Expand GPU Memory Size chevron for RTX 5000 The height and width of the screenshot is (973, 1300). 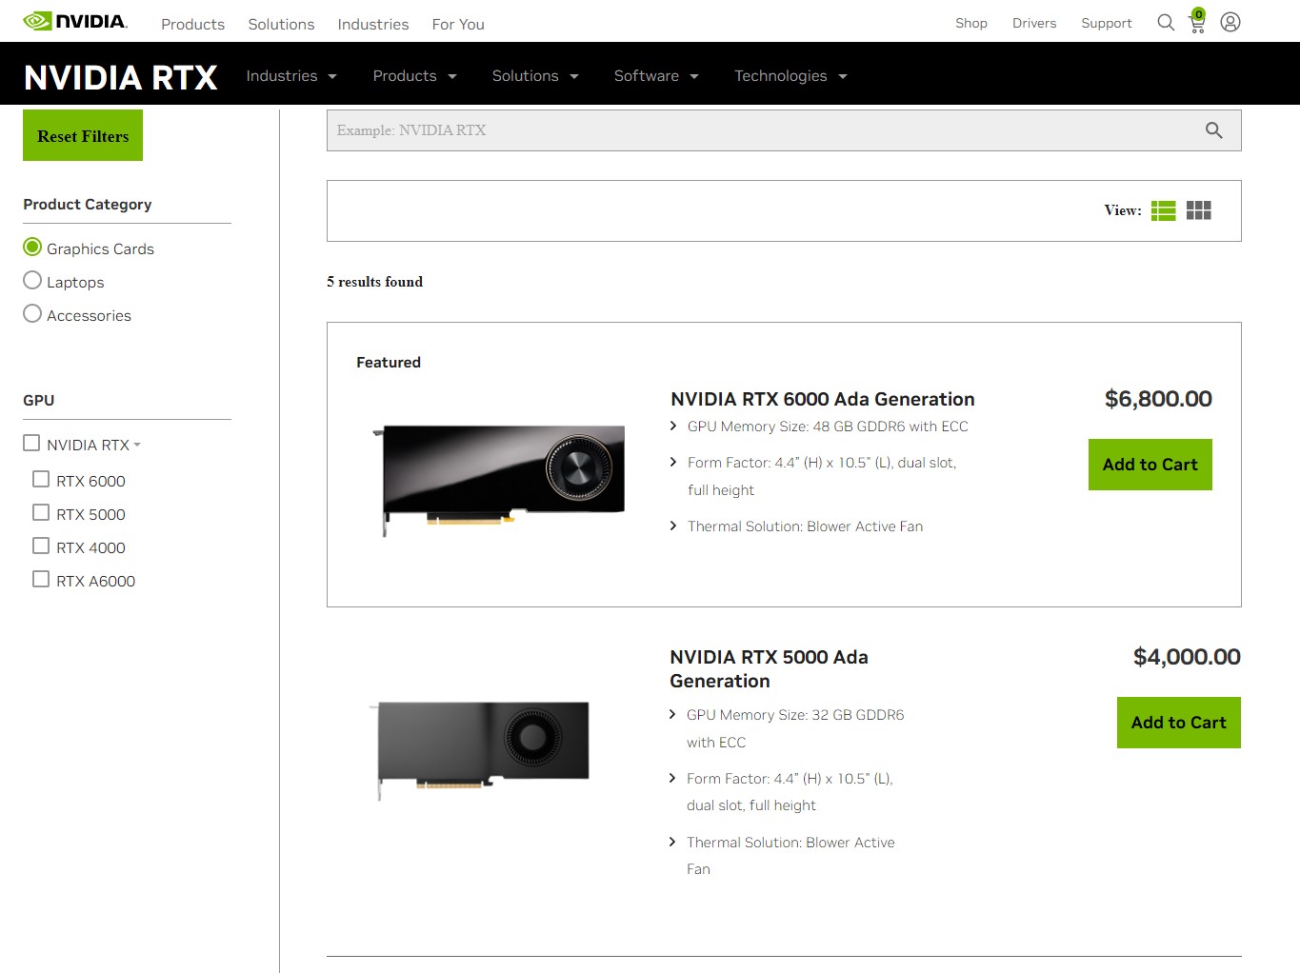pyautogui.click(x=672, y=714)
